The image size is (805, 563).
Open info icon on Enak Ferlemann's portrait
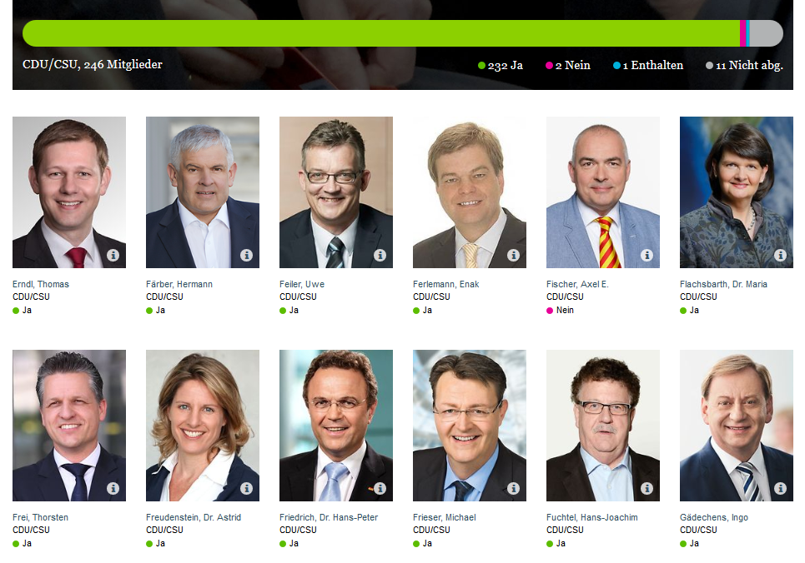tap(513, 255)
